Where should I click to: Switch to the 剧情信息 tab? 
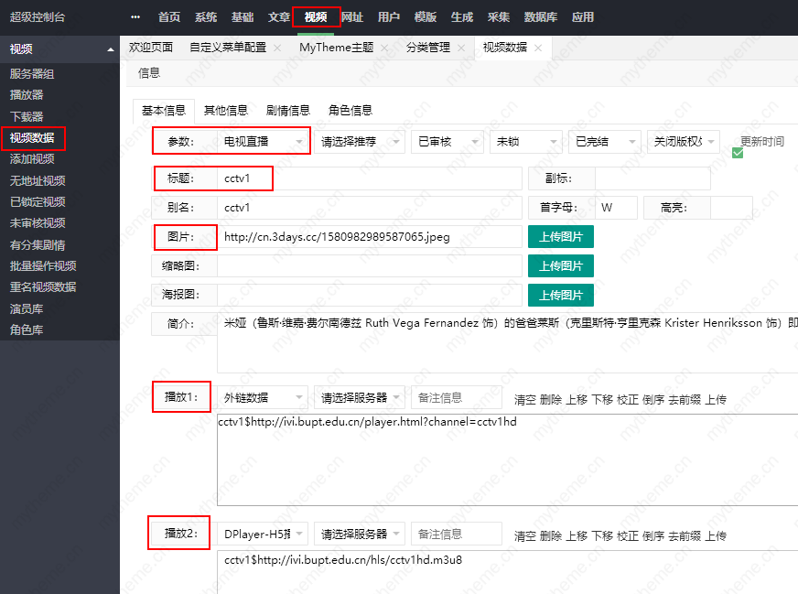click(x=287, y=111)
